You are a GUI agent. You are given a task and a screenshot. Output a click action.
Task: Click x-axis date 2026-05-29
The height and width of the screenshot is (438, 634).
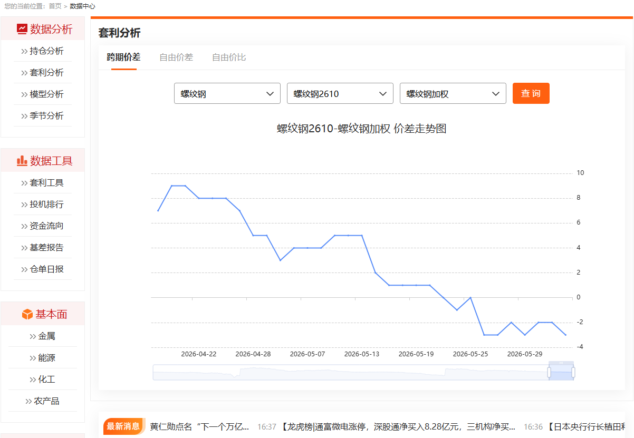click(525, 354)
